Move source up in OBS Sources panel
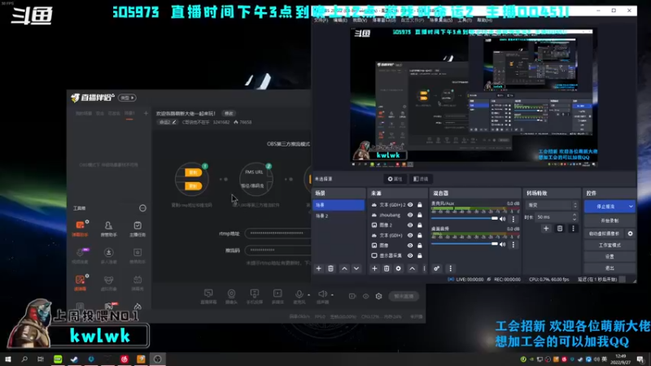The width and height of the screenshot is (651, 366). click(412, 268)
